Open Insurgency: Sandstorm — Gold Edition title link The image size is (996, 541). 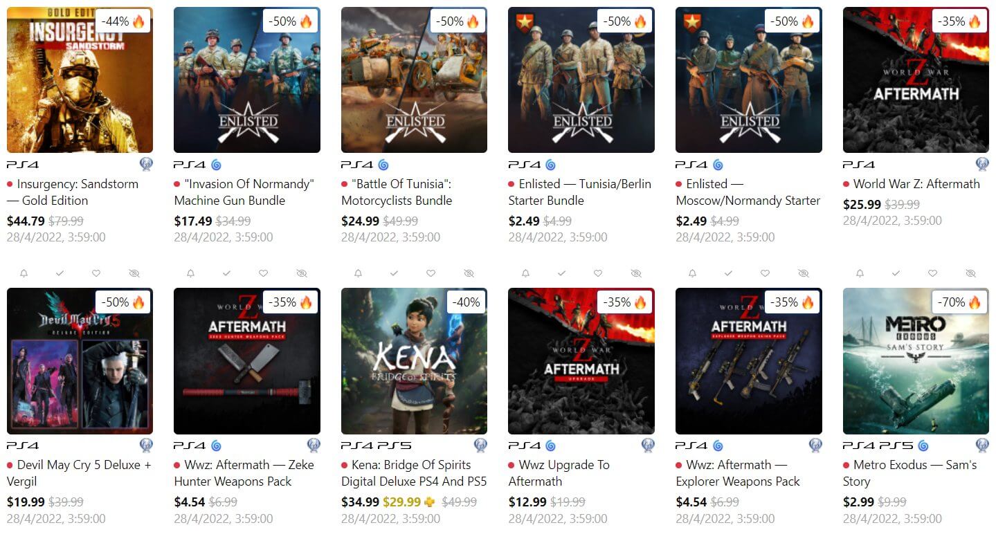[73, 192]
